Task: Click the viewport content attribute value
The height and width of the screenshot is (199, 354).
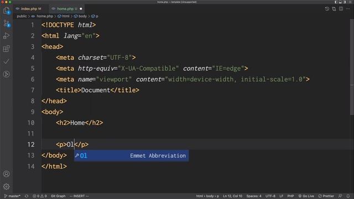Action: [x=235, y=80]
